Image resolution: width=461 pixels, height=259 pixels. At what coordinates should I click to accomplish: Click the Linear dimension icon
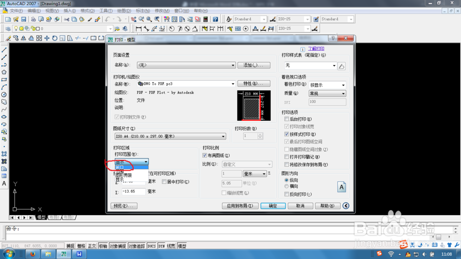pos(138,29)
